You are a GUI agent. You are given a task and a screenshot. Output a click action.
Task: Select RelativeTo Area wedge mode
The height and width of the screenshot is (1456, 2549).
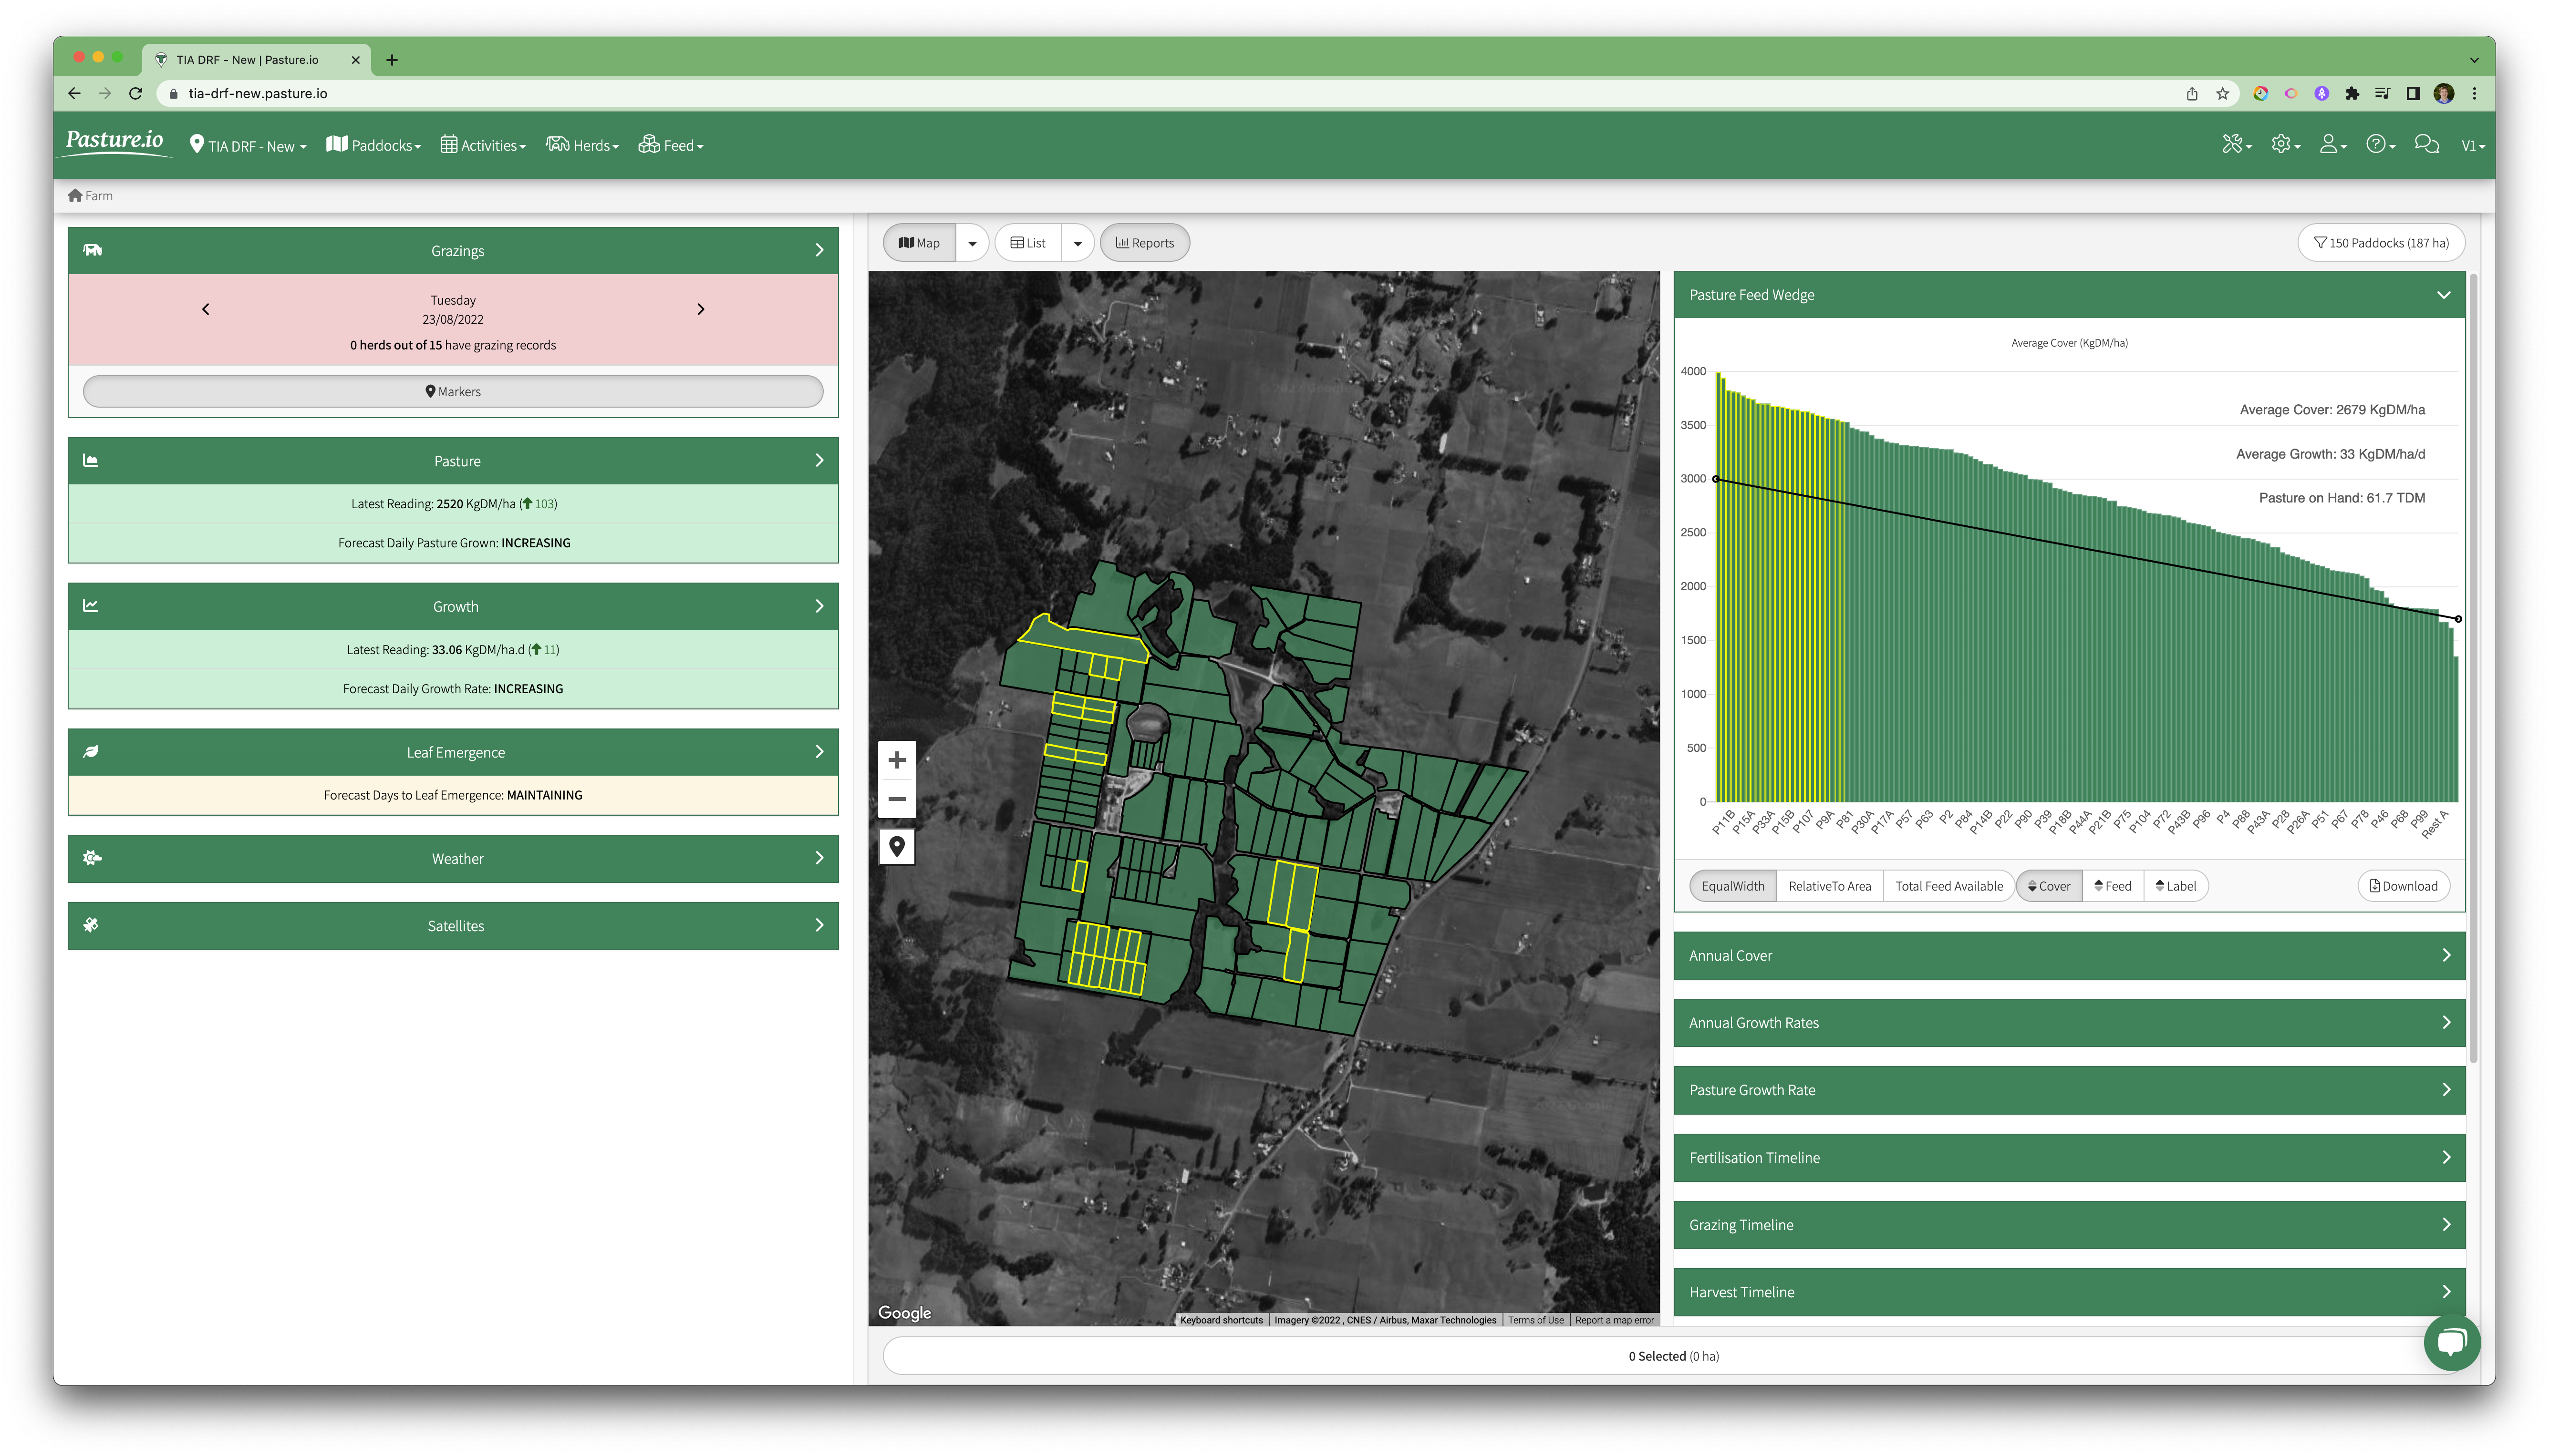coord(1829,886)
